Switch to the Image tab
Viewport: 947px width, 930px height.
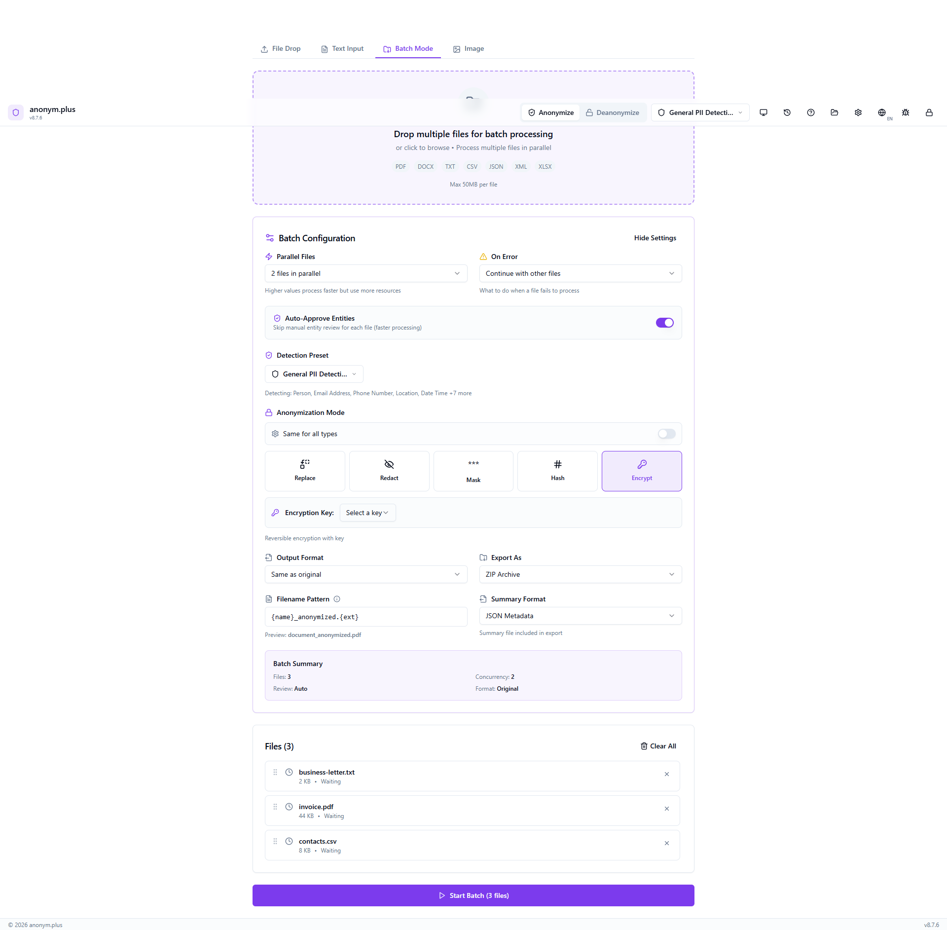469,49
